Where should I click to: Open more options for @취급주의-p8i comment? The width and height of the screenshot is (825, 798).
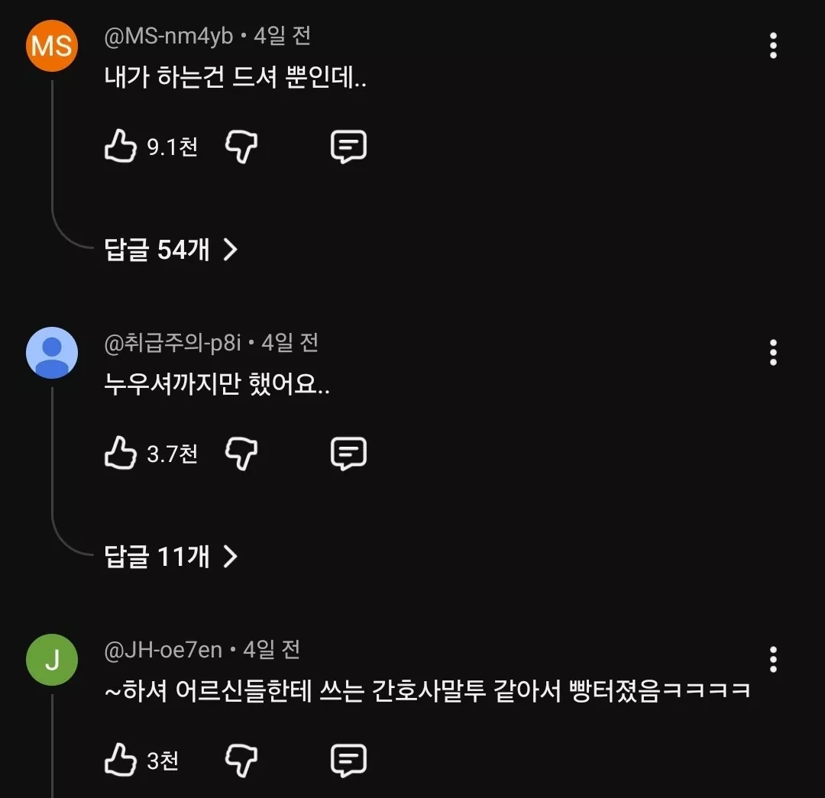point(773,353)
